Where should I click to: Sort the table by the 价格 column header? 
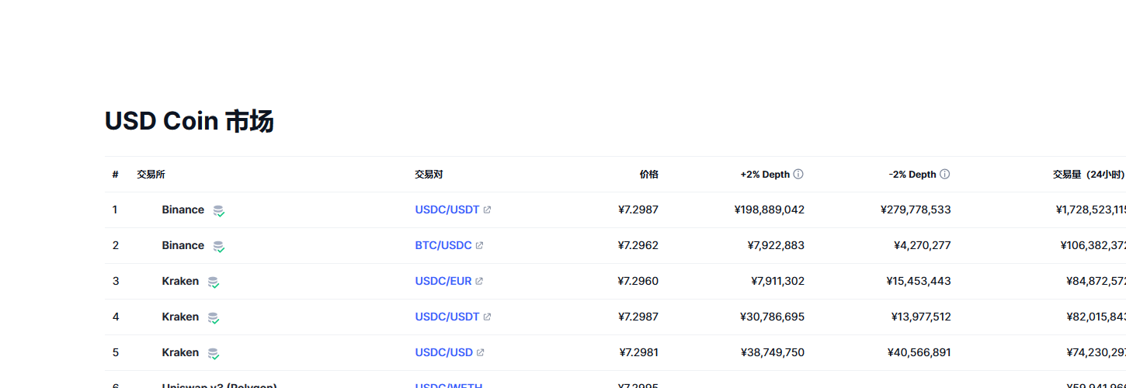648,175
